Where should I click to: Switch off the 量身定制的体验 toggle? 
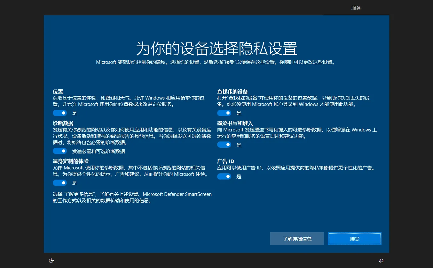coord(60,182)
